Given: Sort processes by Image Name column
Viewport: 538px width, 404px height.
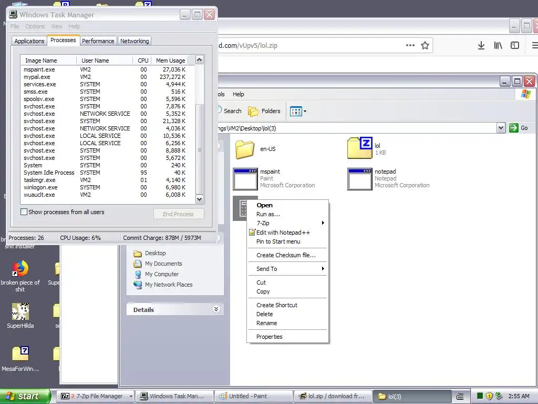Looking at the screenshot, I should 48,60.
